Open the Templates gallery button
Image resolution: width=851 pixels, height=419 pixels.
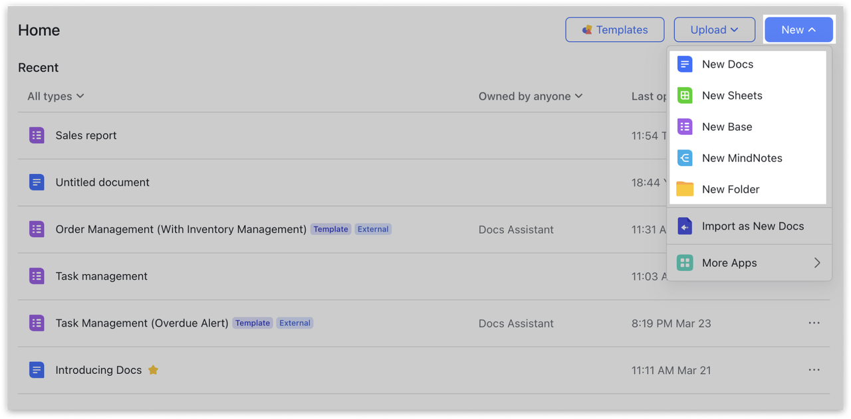coord(614,30)
